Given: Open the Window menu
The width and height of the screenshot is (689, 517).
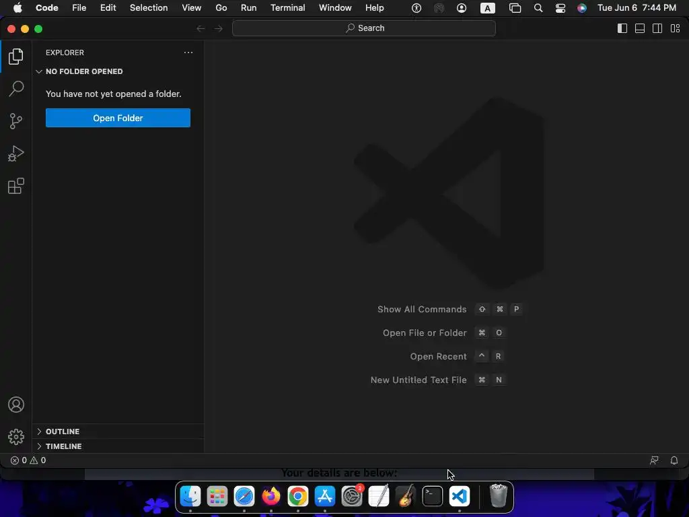Looking at the screenshot, I should click(335, 8).
